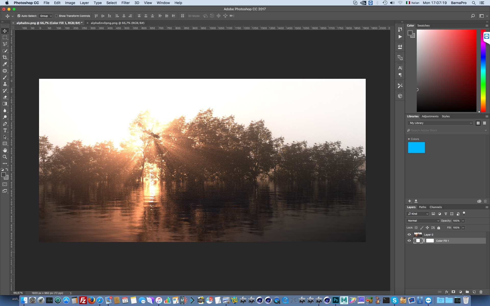Activate the Zoom tool
The width and height of the screenshot is (490, 306).
tap(5, 157)
